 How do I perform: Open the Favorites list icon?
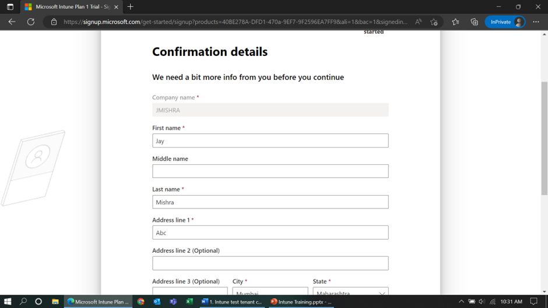455,22
